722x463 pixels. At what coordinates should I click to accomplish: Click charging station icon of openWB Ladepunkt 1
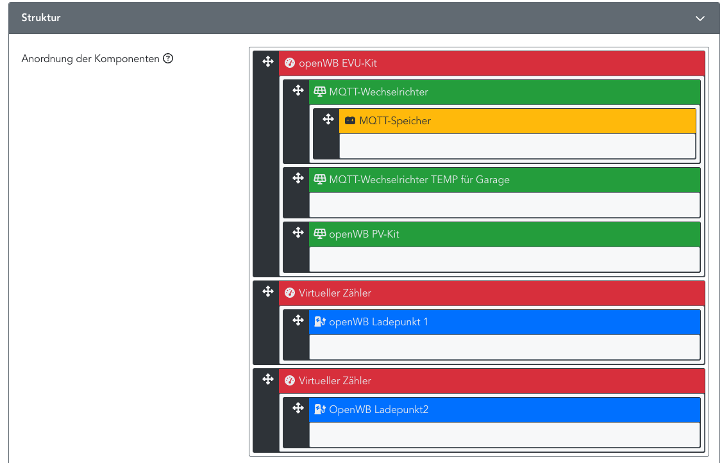point(320,322)
